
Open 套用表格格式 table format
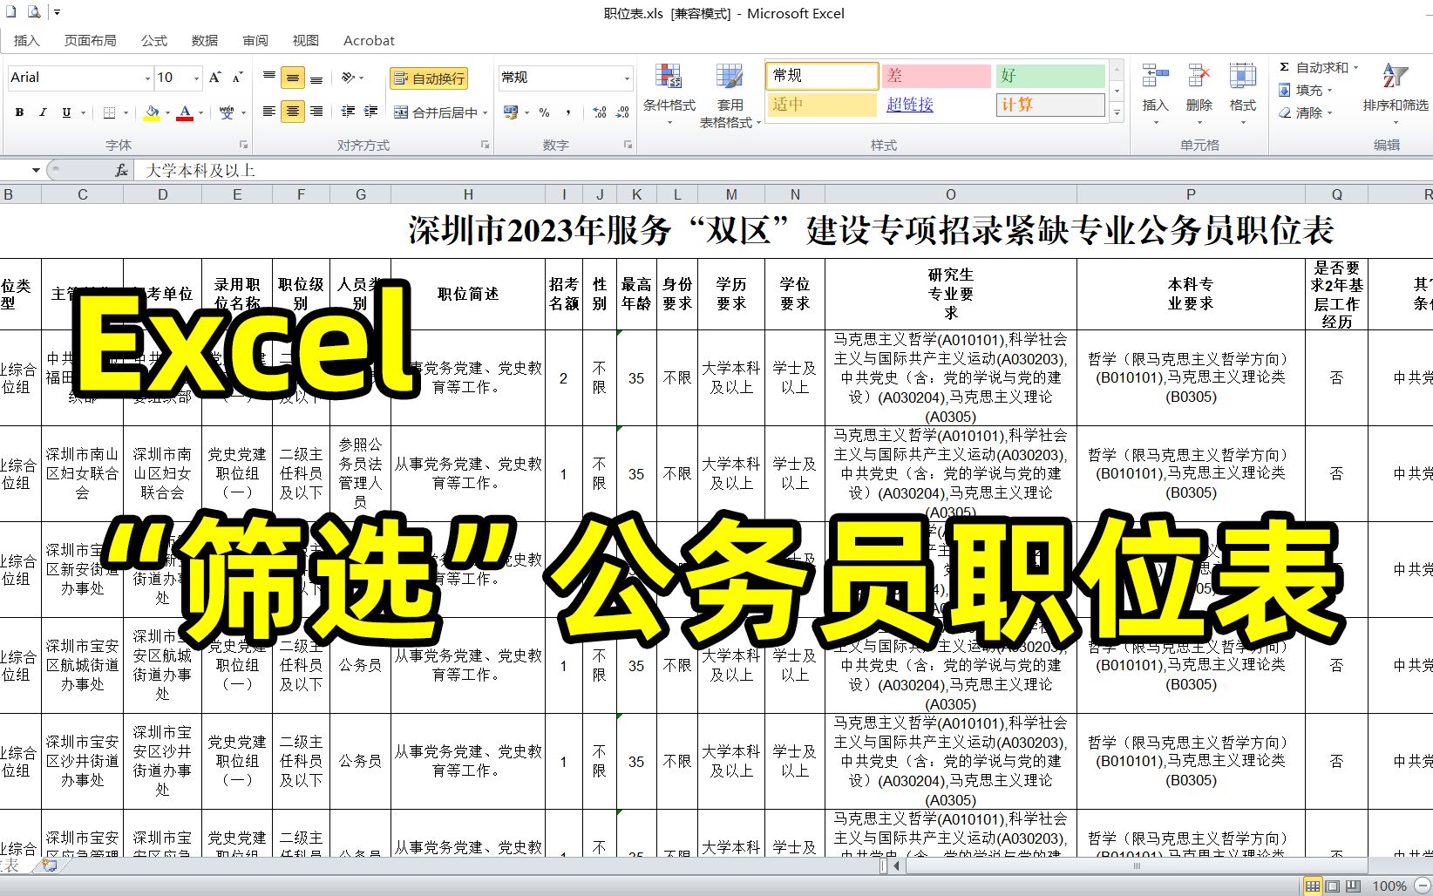pyautogui.click(x=730, y=96)
